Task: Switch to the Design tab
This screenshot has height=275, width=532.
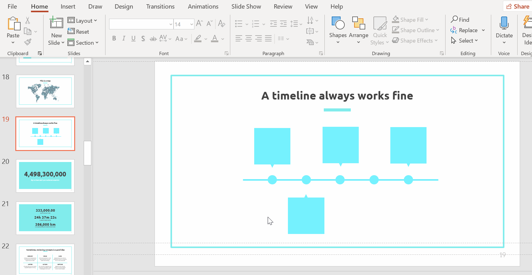Action: point(124,6)
